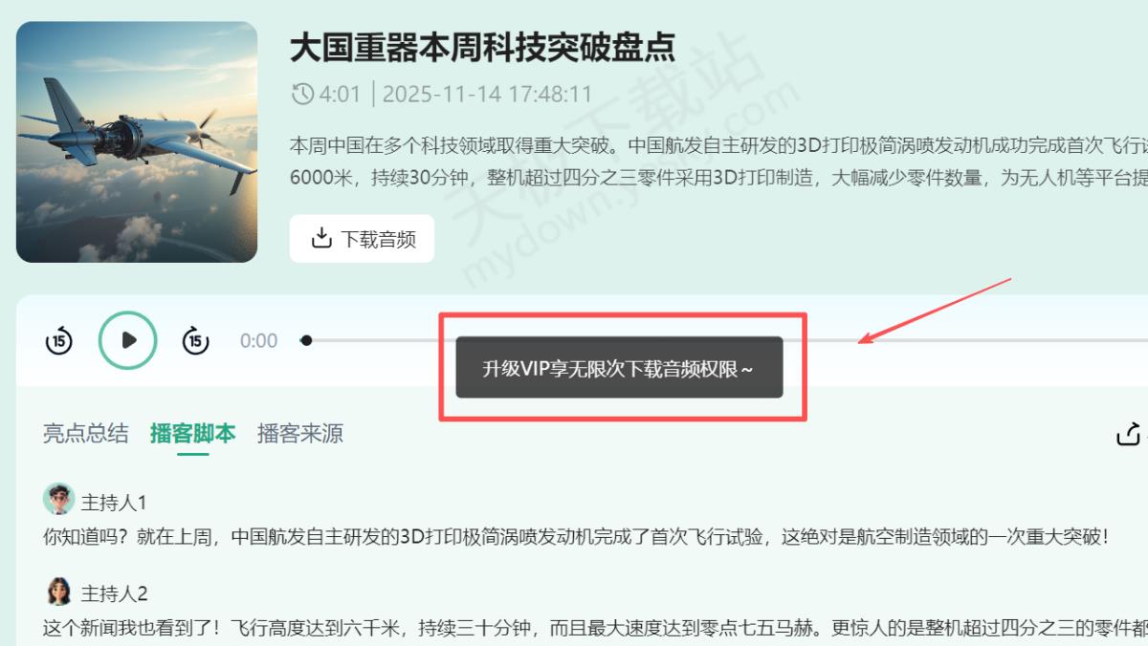Open the share icon at right edge

(x=1131, y=434)
